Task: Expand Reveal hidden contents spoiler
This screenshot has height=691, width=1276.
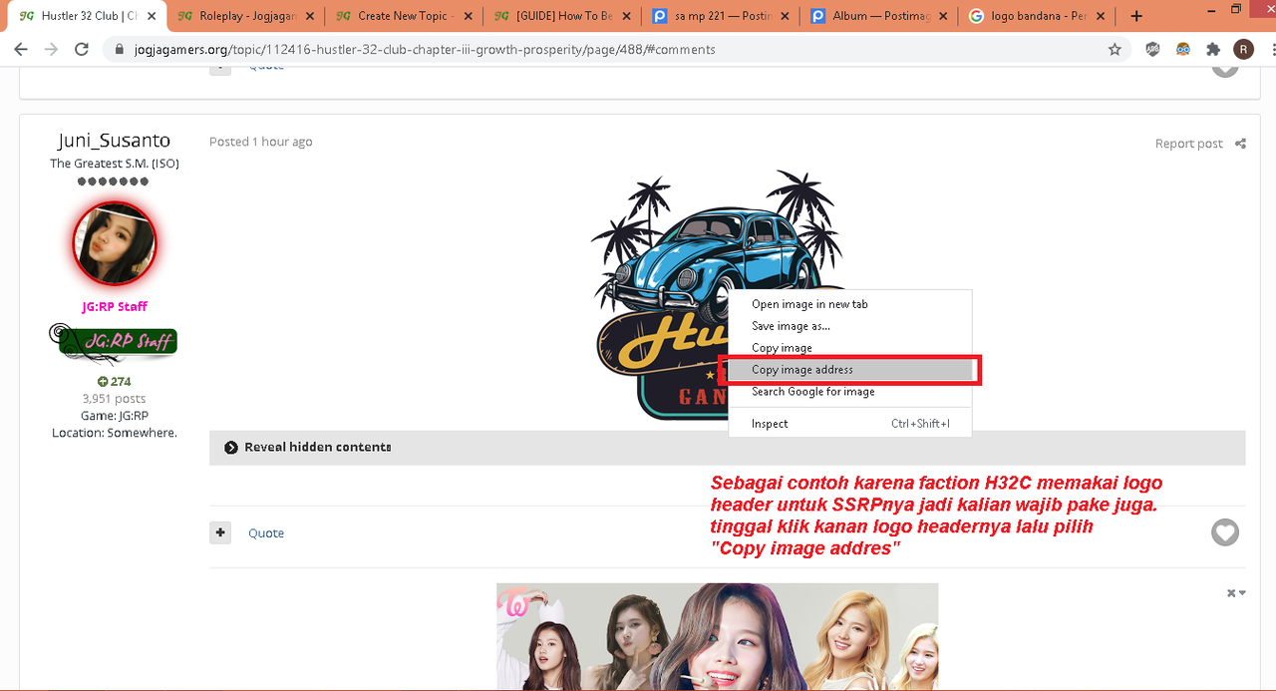Action: [727, 448]
